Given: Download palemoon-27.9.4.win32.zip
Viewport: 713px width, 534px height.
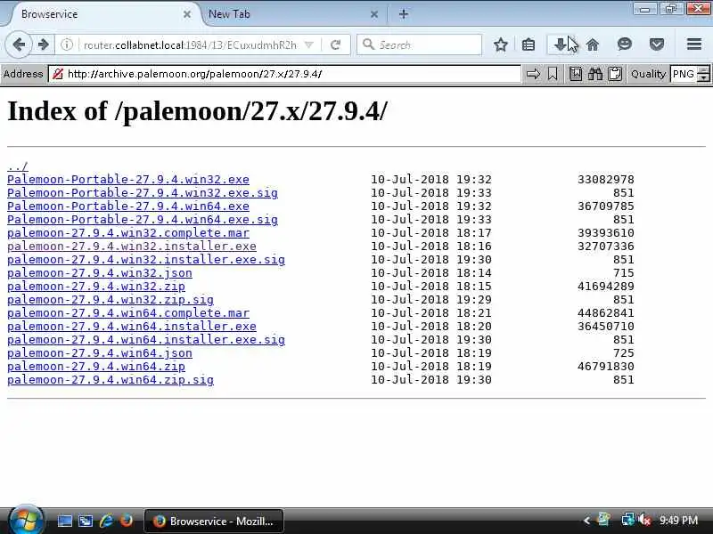Looking at the screenshot, I should point(96,287).
